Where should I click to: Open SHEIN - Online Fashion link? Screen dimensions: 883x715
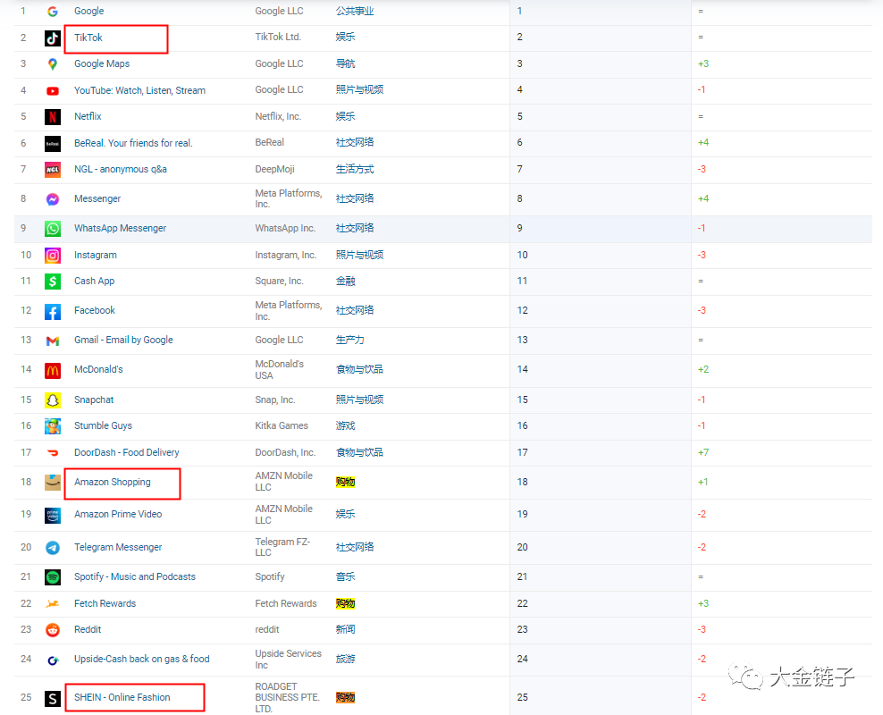[122, 697]
